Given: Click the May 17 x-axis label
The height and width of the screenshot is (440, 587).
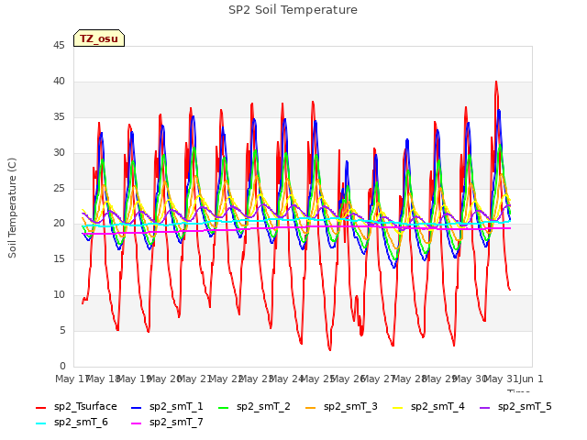Looking at the screenshot, I should pyautogui.click(x=72, y=379).
